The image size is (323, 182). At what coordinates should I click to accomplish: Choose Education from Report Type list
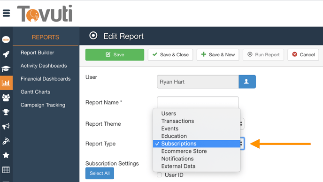197,136
